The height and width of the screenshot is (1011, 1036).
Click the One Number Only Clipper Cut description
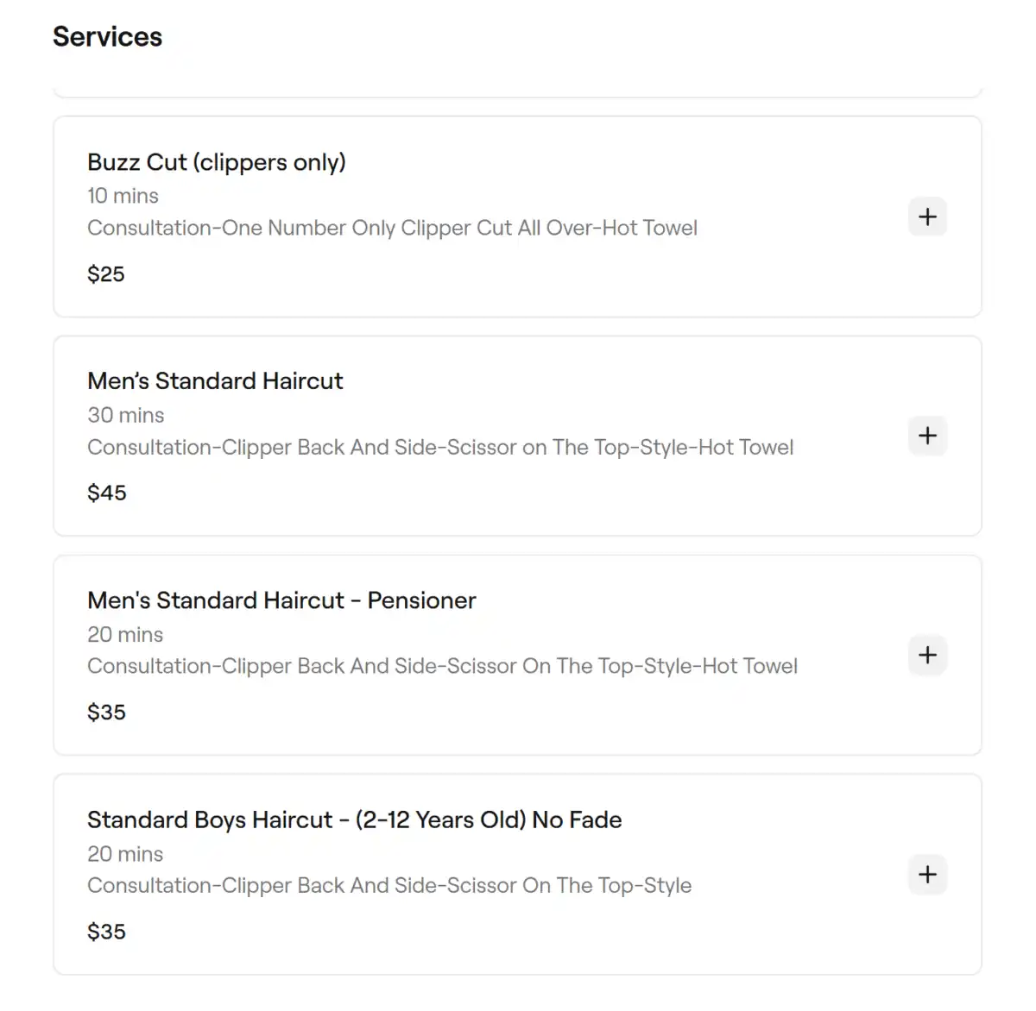pos(392,228)
